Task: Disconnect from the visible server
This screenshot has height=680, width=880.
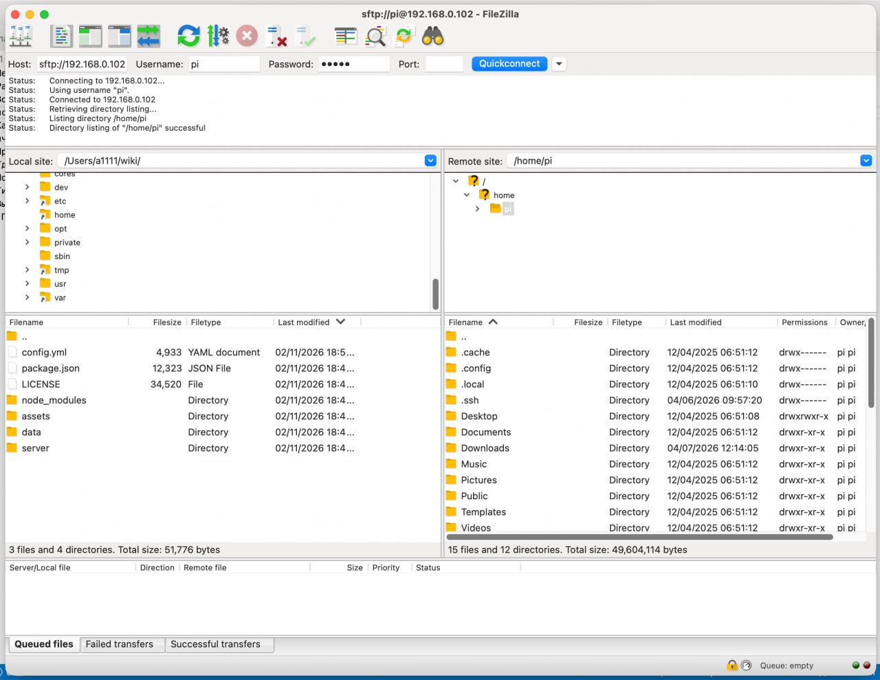Action: pos(277,36)
